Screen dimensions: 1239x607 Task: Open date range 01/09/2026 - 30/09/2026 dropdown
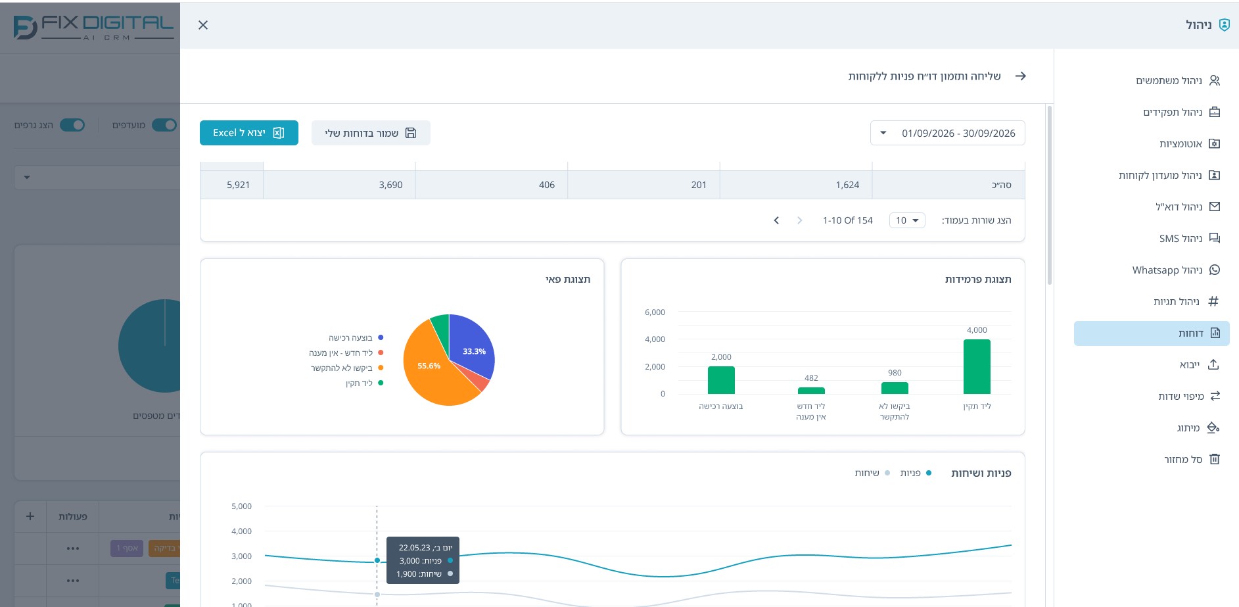pyautogui.click(x=947, y=133)
